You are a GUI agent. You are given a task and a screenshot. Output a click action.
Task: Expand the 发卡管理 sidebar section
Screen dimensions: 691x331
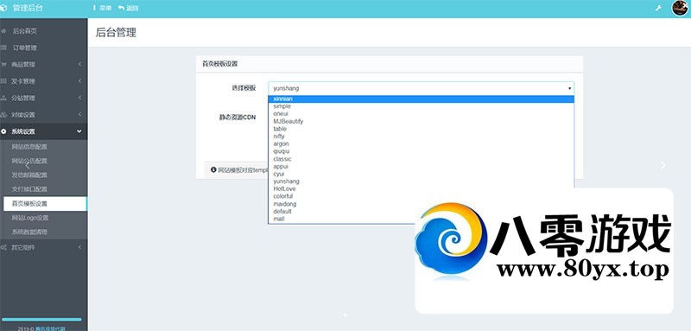[x=44, y=81]
